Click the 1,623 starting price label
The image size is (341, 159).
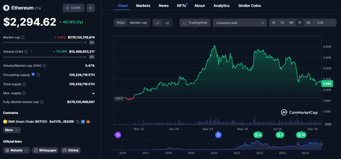click(x=119, y=98)
